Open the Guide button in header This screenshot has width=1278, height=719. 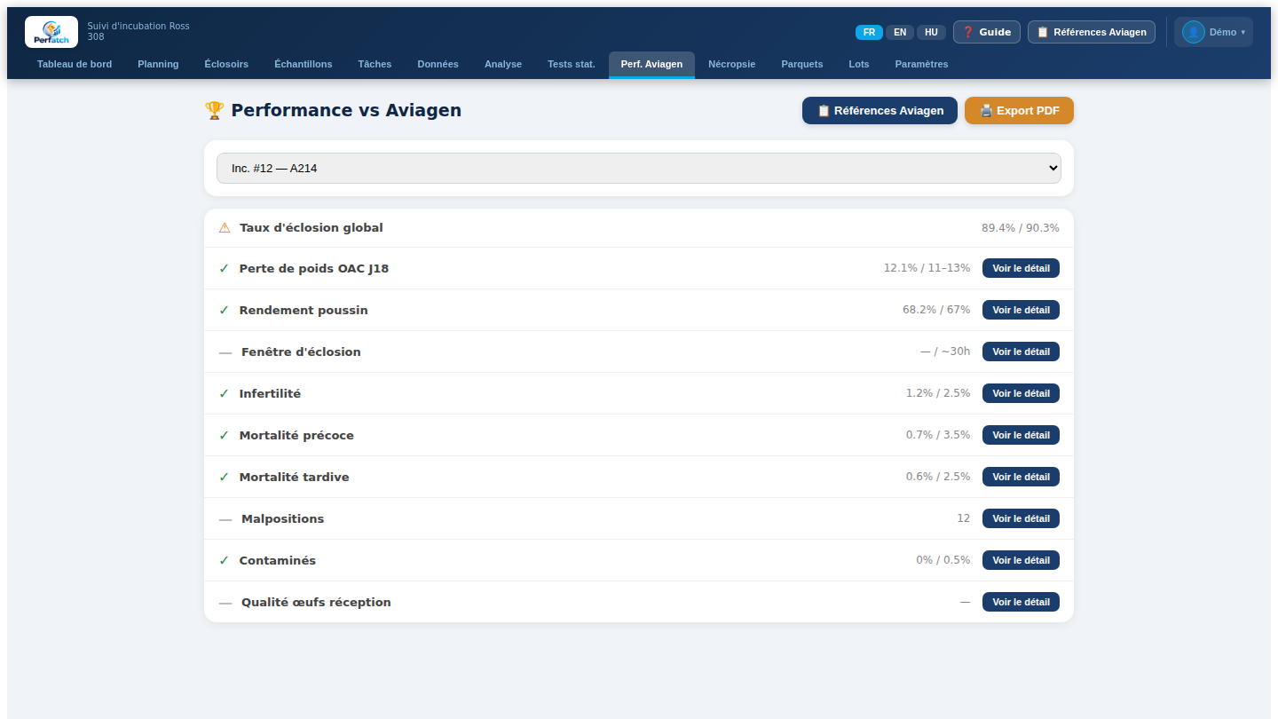tap(987, 32)
